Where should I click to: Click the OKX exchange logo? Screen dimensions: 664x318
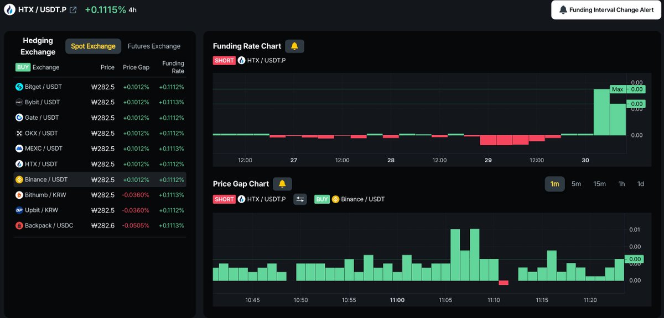click(x=19, y=133)
